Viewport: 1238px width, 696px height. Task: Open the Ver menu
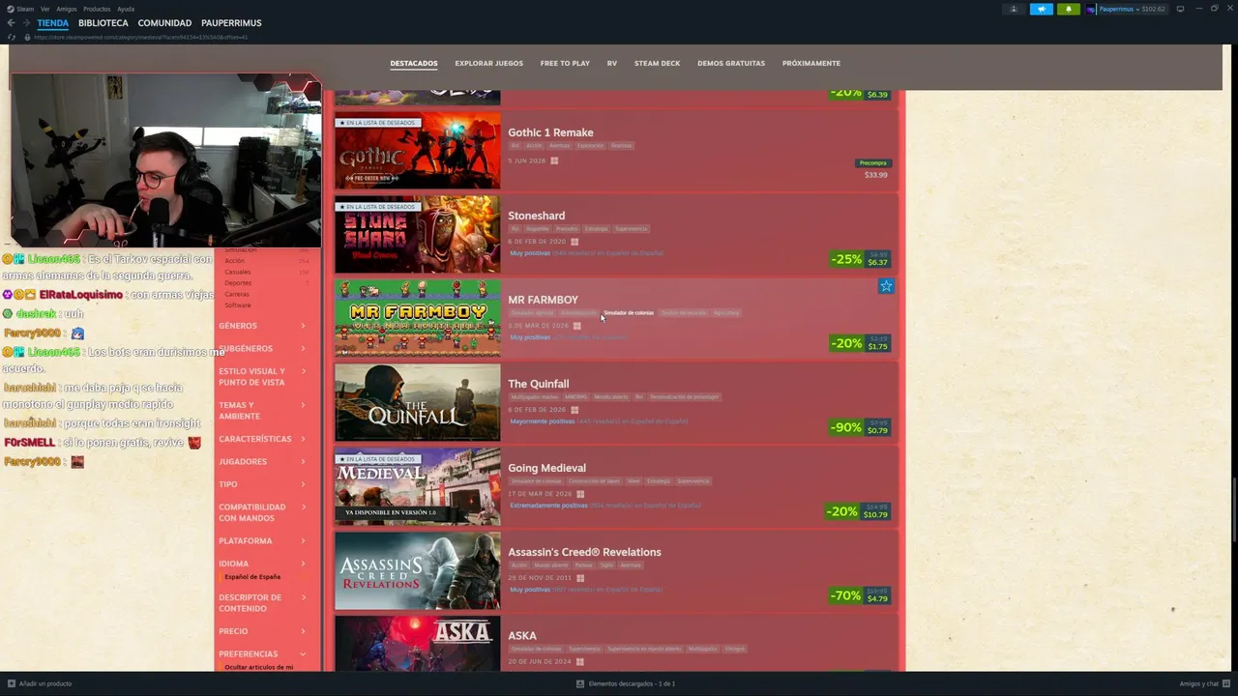tap(45, 9)
